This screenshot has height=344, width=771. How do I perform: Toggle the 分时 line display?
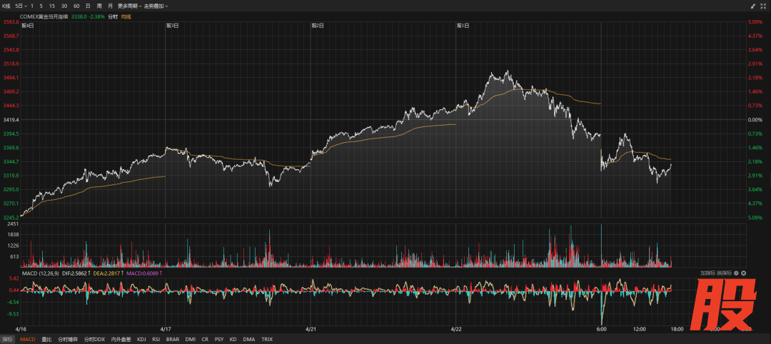click(113, 16)
